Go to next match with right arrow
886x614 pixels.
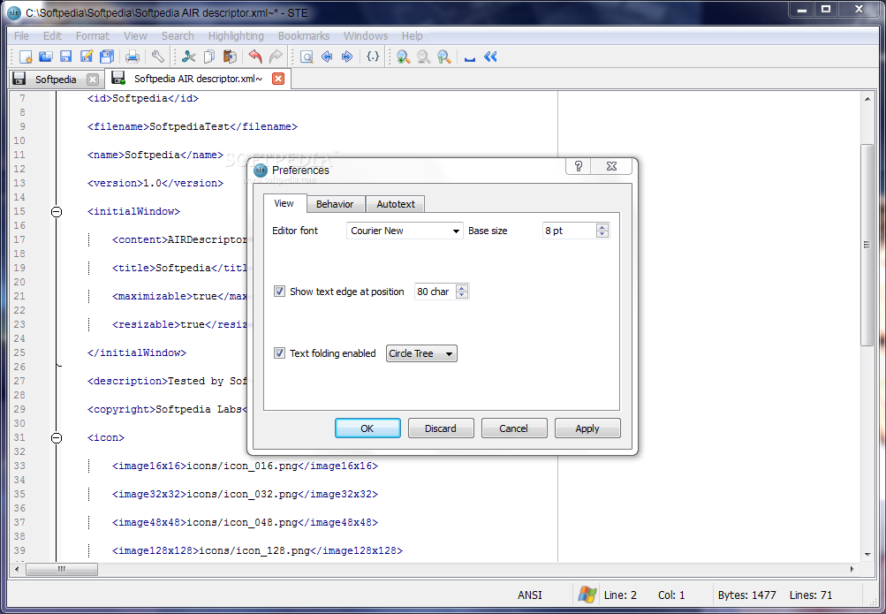[x=347, y=57]
